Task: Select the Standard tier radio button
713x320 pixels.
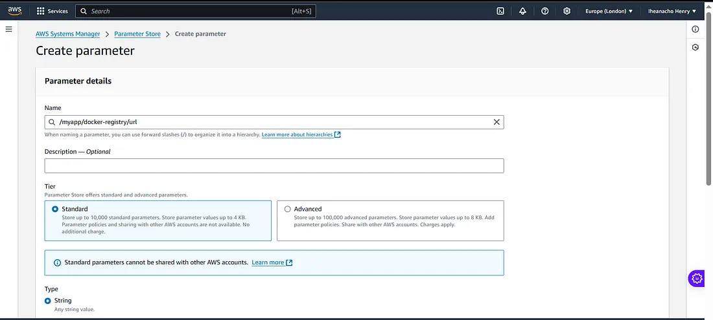Action: pyautogui.click(x=55, y=209)
